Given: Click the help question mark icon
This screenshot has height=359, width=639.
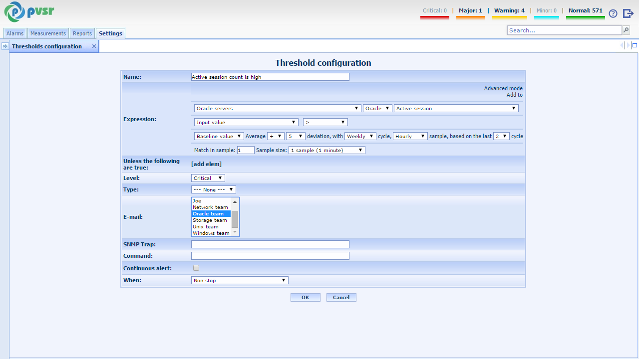Looking at the screenshot, I should pyautogui.click(x=613, y=13).
